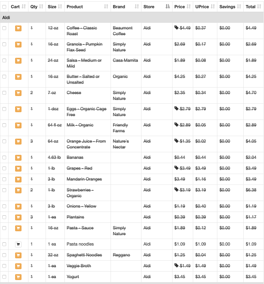
Task: Click the 4.63 lb size cell
Action: [55, 158]
